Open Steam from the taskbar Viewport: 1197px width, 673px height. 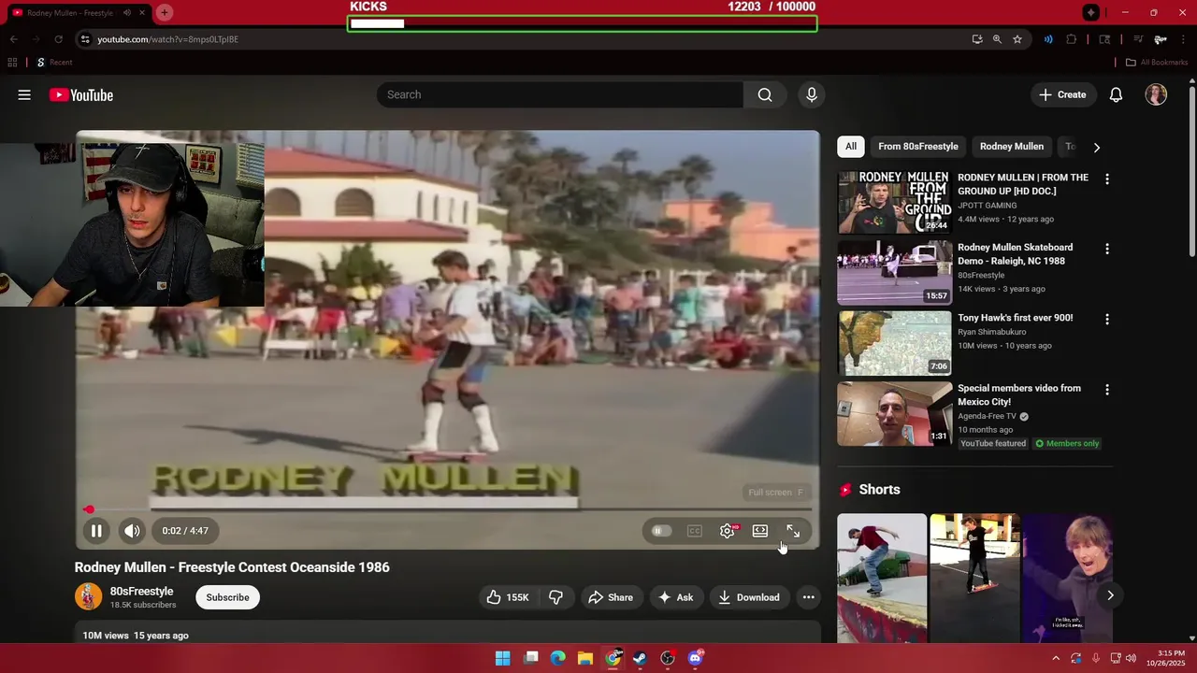(641, 658)
